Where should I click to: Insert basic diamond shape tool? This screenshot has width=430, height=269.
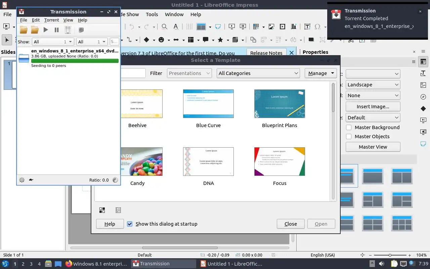click(146, 40)
